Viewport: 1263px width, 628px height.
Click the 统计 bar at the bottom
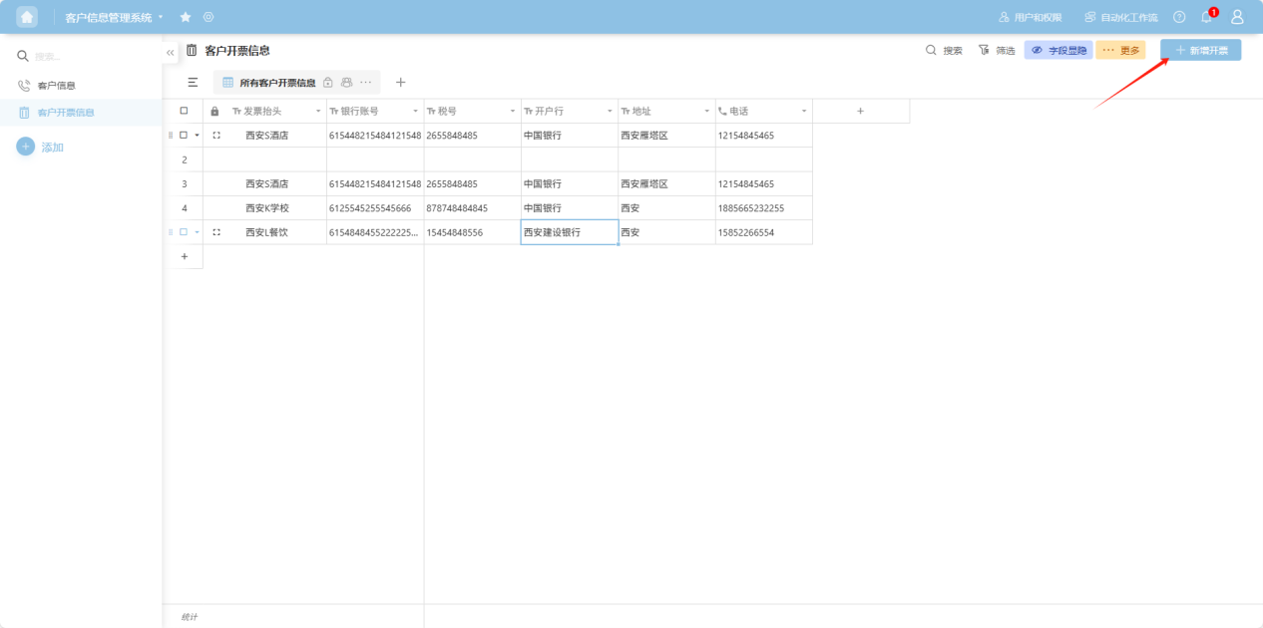[x=190, y=616]
